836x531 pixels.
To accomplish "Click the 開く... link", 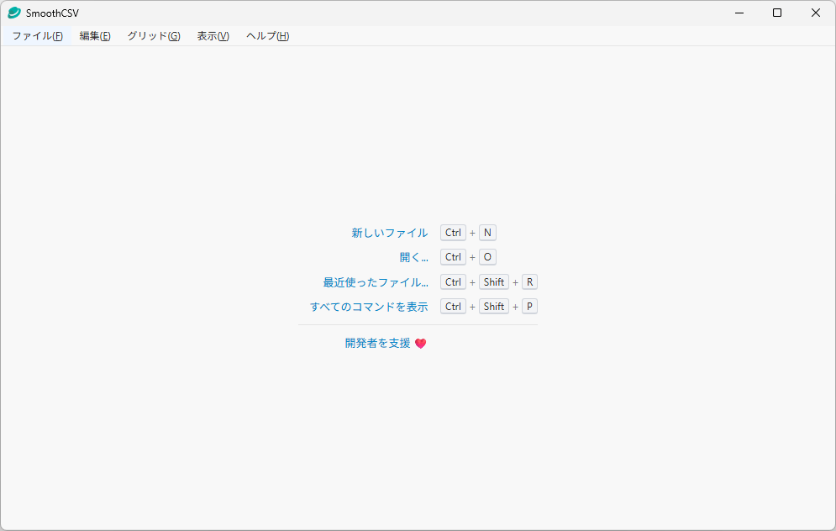I will pyautogui.click(x=413, y=257).
